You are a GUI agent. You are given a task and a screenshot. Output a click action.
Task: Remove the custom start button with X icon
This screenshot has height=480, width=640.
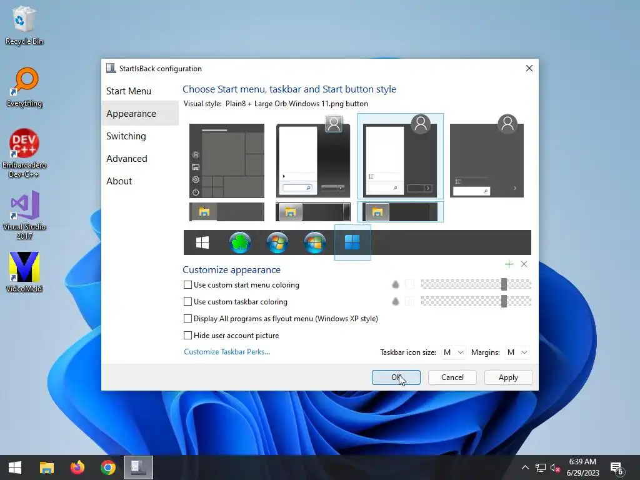pyautogui.click(x=524, y=264)
